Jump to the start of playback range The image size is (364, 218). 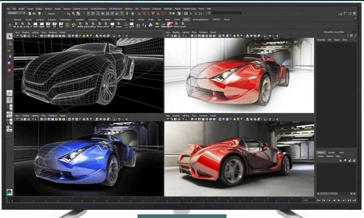319,200
